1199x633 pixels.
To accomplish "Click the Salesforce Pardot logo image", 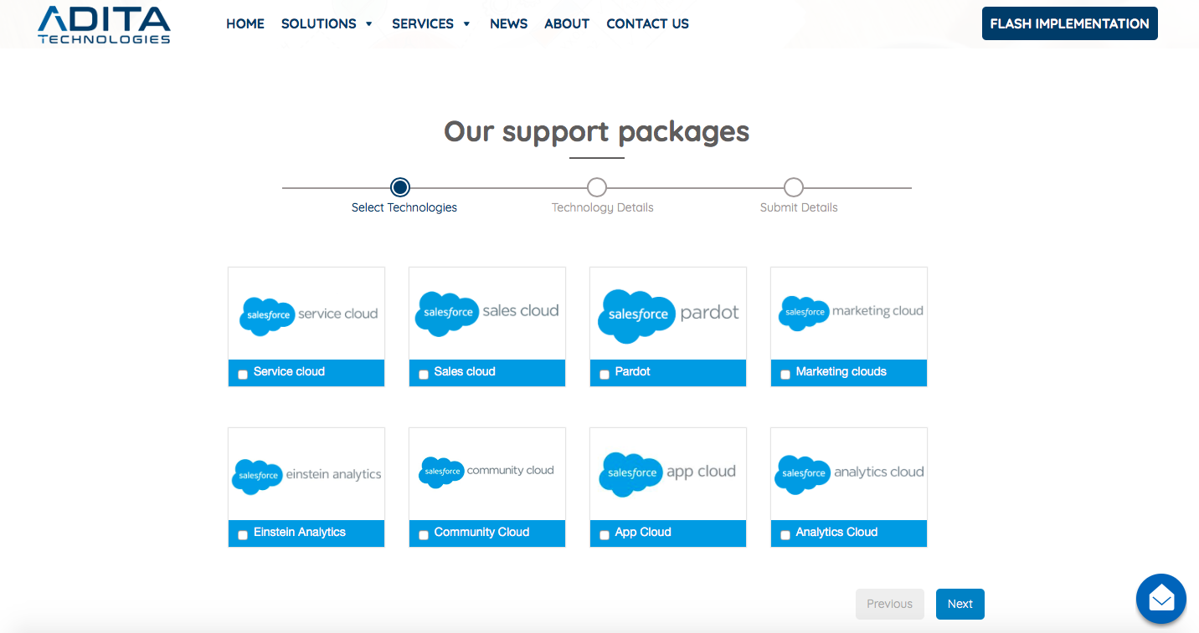I will (668, 316).
